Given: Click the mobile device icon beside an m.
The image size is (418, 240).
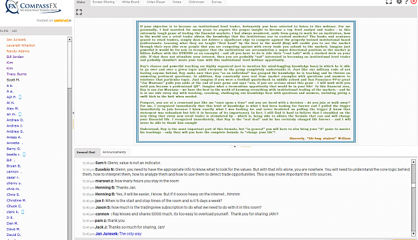Looking at the screenshot, I should click(x=20, y=114).
